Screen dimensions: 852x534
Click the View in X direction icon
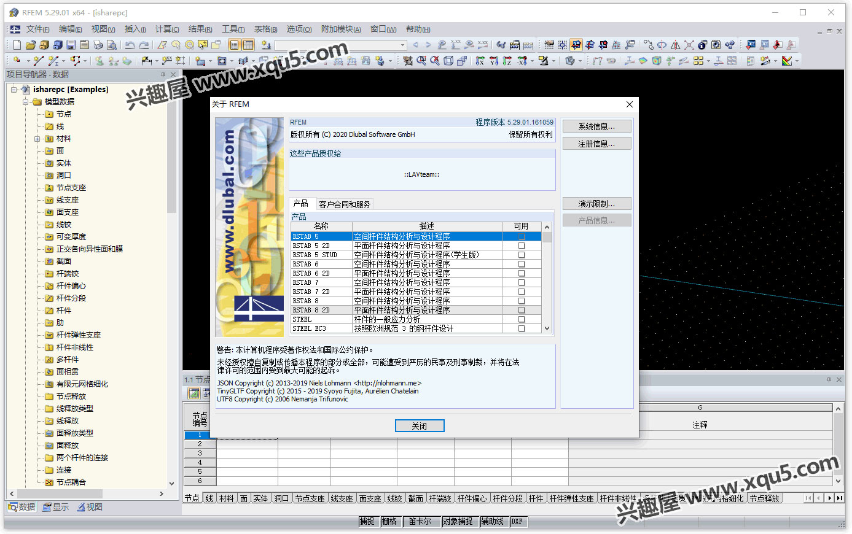[480, 61]
